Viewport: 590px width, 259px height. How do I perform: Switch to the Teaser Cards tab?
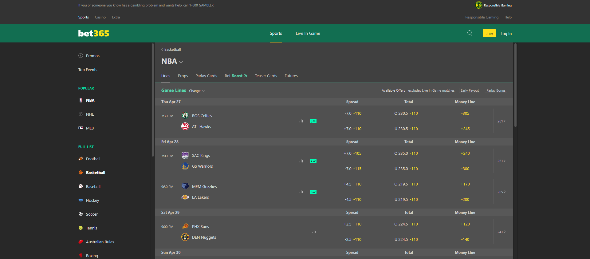point(266,76)
